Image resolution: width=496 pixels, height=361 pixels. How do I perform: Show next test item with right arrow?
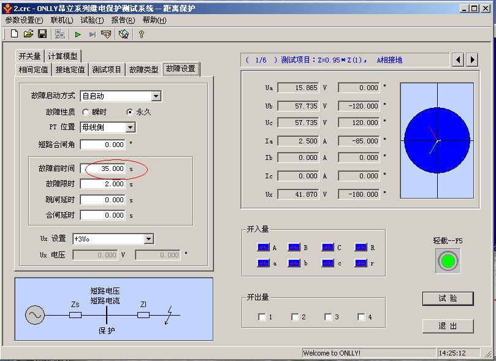tap(472, 59)
